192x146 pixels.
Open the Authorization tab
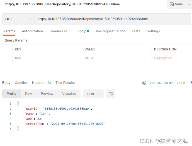click(32, 31)
